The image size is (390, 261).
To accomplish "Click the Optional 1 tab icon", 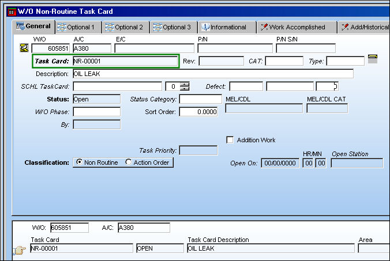I will 62,27.
